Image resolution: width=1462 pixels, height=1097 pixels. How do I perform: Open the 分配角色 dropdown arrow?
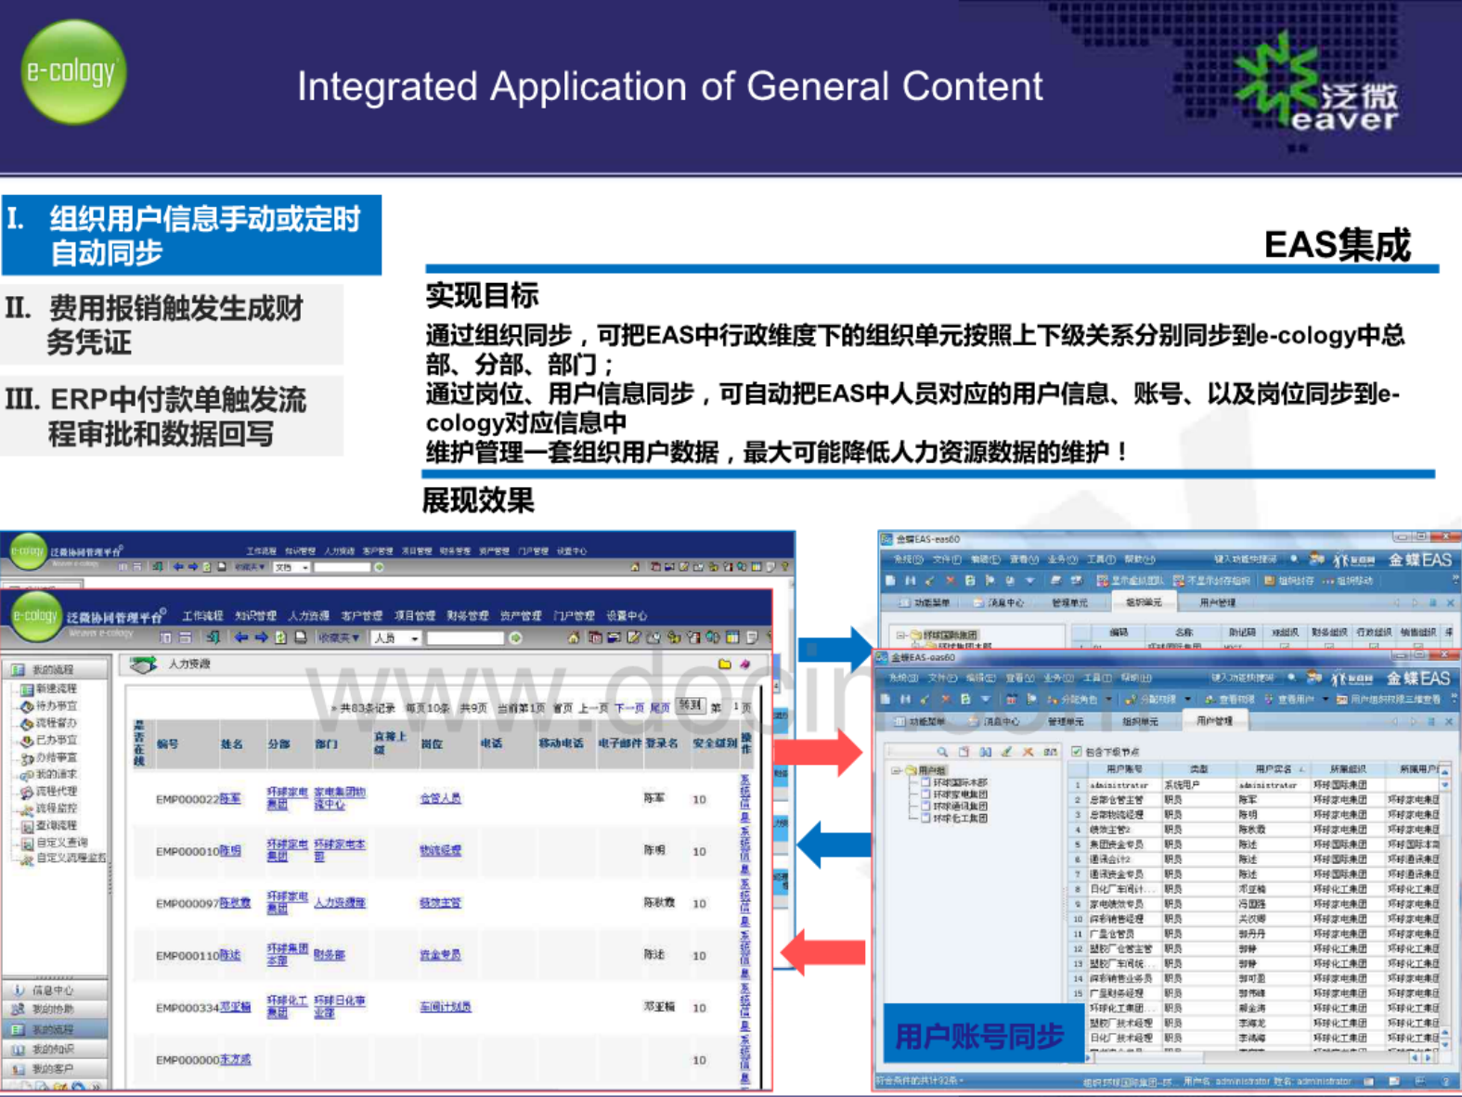(1108, 699)
